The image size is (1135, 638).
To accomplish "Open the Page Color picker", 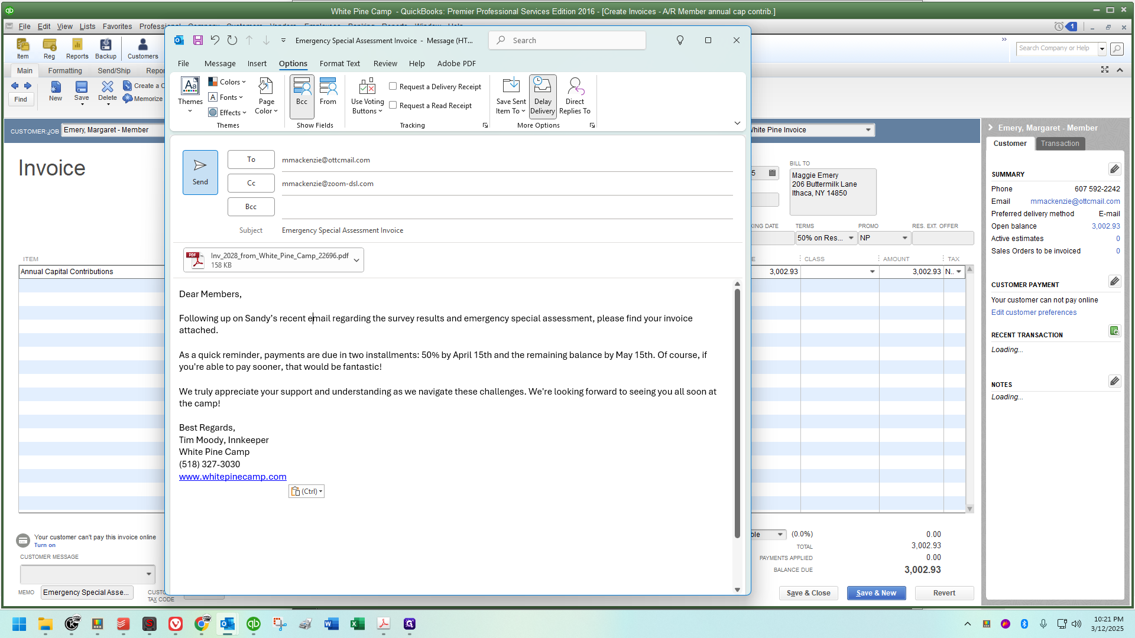I will pyautogui.click(x=266, y=95).
